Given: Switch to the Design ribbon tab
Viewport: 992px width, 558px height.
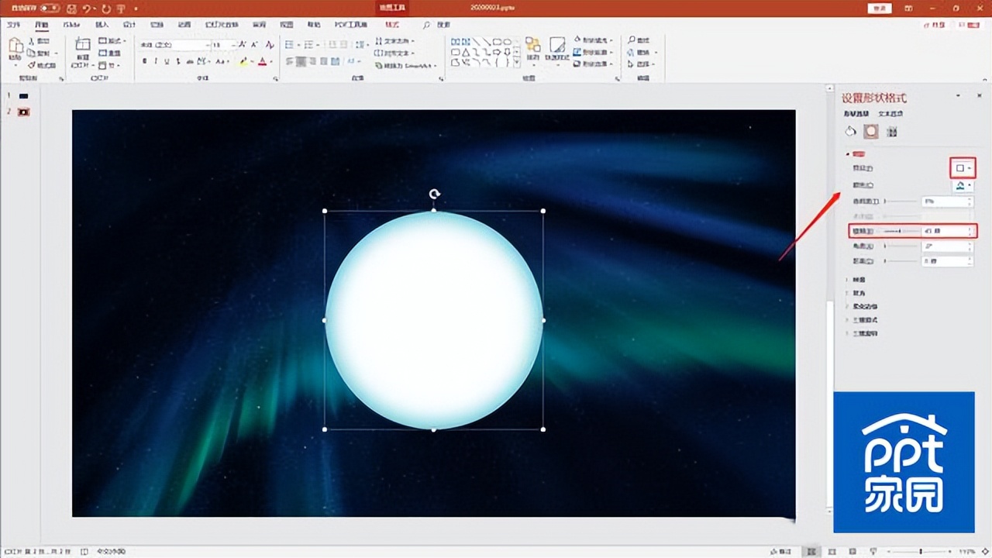Looking at the screenshot, I should pyautogui.click(x=129, y=25).
